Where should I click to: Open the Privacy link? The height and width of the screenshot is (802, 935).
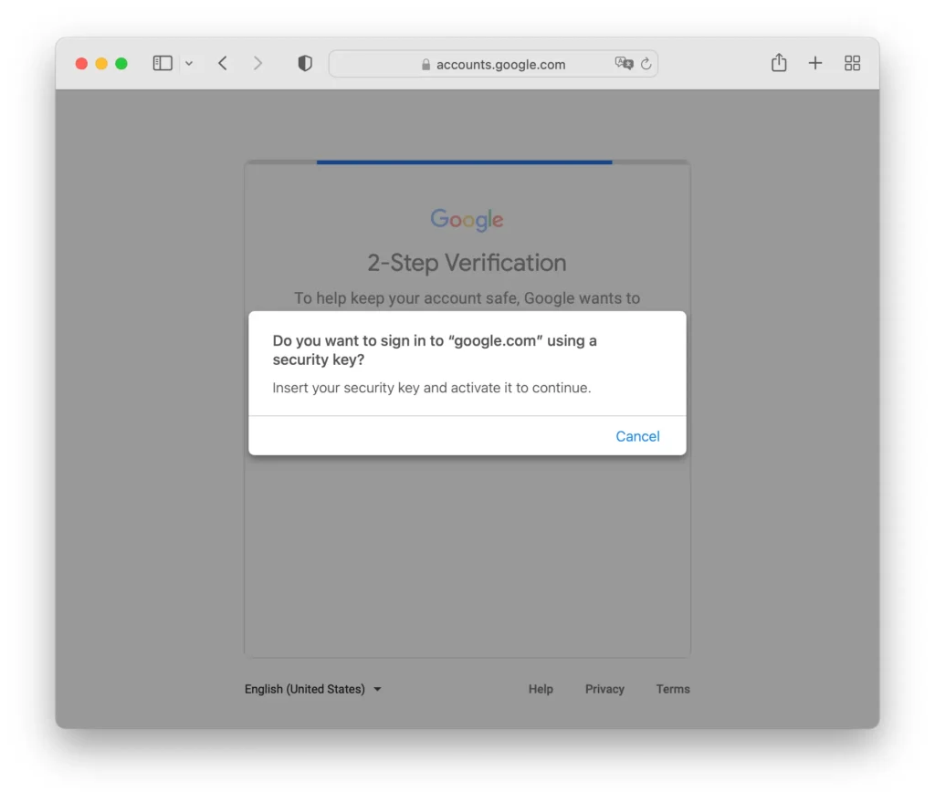pos(604,689)
